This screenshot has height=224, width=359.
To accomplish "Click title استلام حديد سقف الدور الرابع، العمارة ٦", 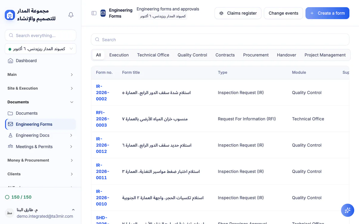I will [157, 145].
